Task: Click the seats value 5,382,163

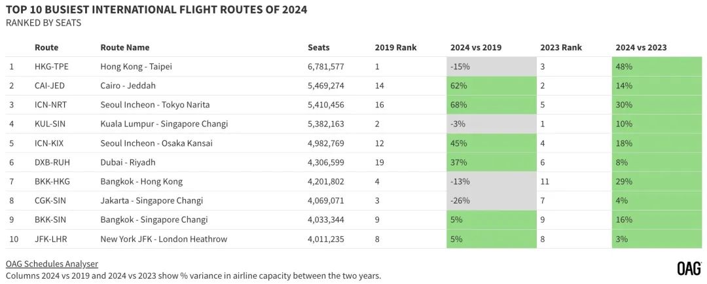Action: pyautogui.click(x=326, y=124)
